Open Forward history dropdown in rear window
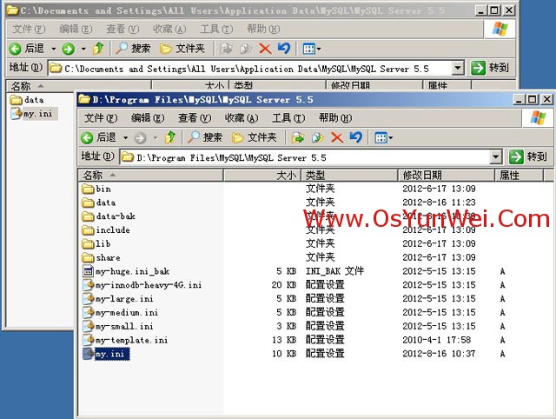Viewport: 556px width, 419px height. pyautogui.click(x=83, y=49)
